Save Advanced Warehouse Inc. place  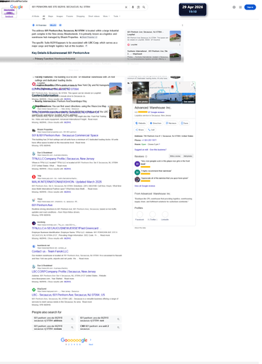tap(185, 123)
